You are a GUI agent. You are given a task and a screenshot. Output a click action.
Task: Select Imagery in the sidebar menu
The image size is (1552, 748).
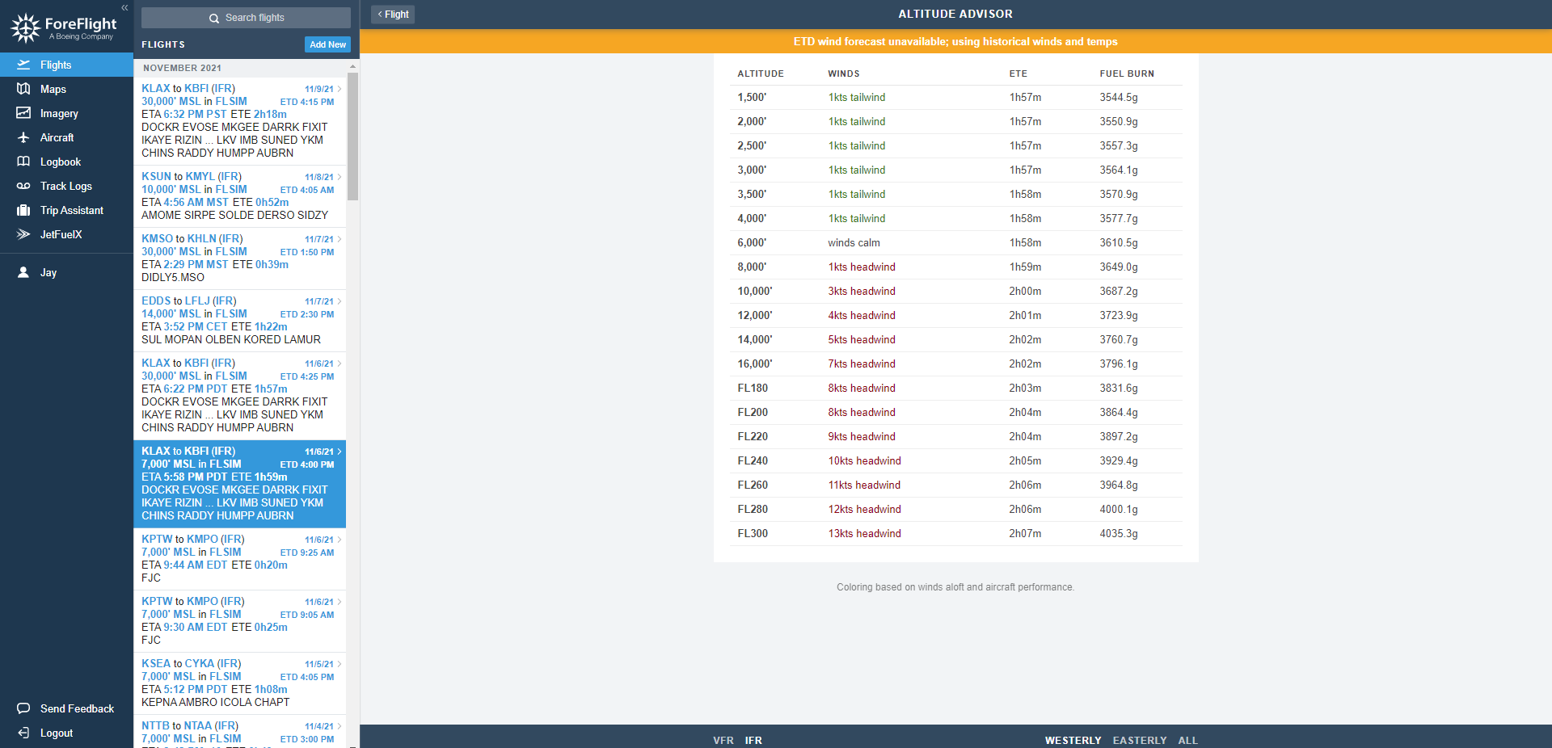click(x=66, y=113)
